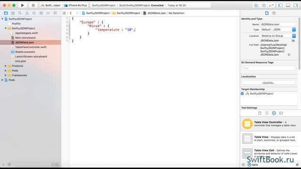
Task: Switch to Assistant editor
Action: tap(264, 5)
